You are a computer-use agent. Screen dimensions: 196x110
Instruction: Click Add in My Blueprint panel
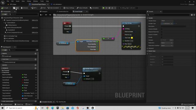click(4, 50)
